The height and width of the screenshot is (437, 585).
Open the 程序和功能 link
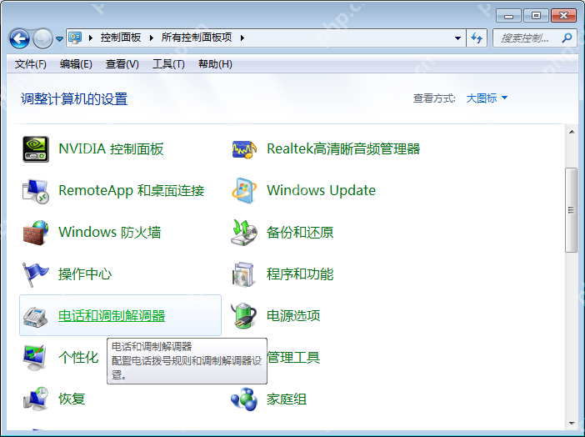pos(300,274)
